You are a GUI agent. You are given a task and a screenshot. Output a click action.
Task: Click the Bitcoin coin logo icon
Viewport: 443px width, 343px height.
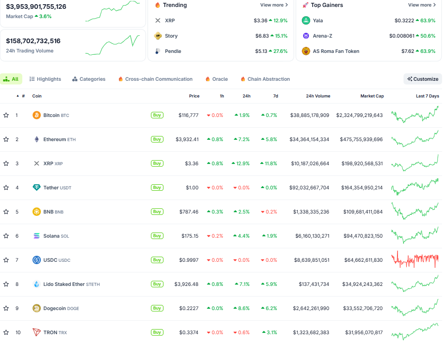(x=37, y=115)
